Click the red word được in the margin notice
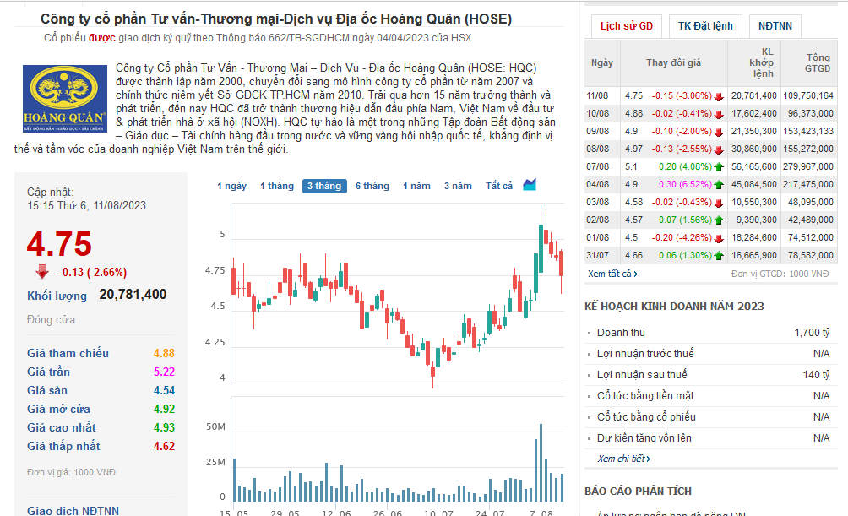This screenshot has width=848, height=516. 102,38
